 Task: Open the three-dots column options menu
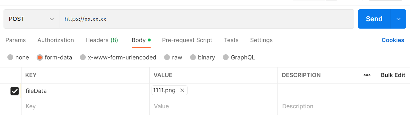tap(367, 75)
